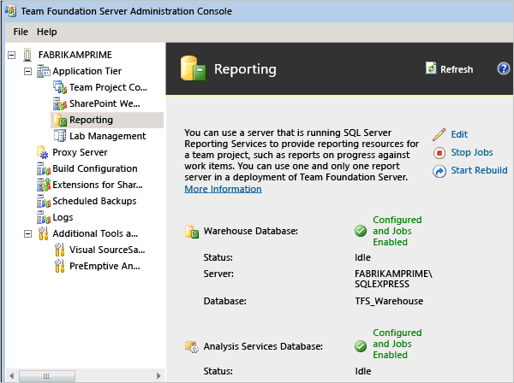Collapse the FABRIKAMPRIME server node
Screen dimensions: 514x383
pos(11,55)
